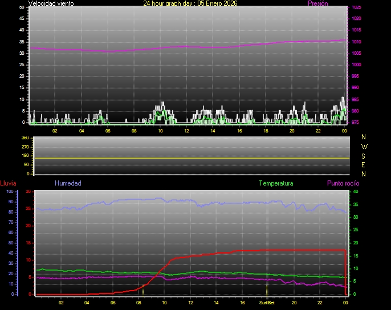Select the Presión legend label
Viewport: 391px width, 310px height.
[317, 3]
